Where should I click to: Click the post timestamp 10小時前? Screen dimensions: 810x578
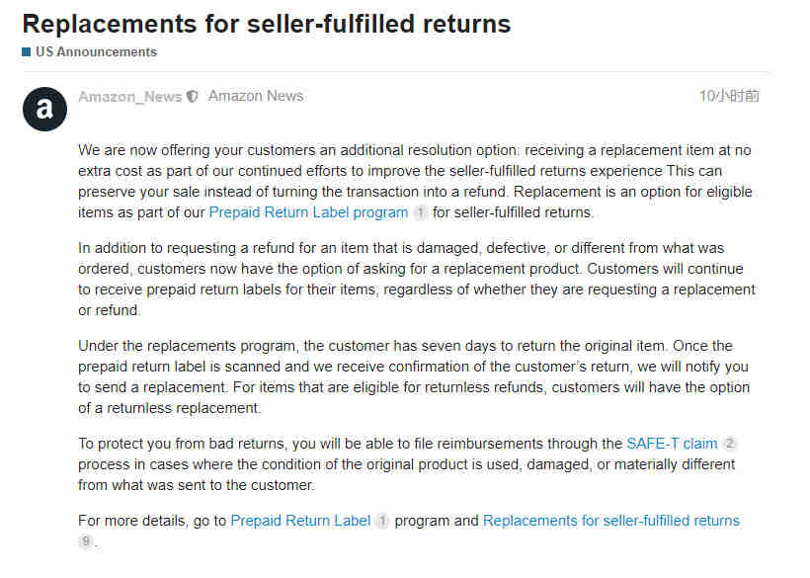pos(729,96)
